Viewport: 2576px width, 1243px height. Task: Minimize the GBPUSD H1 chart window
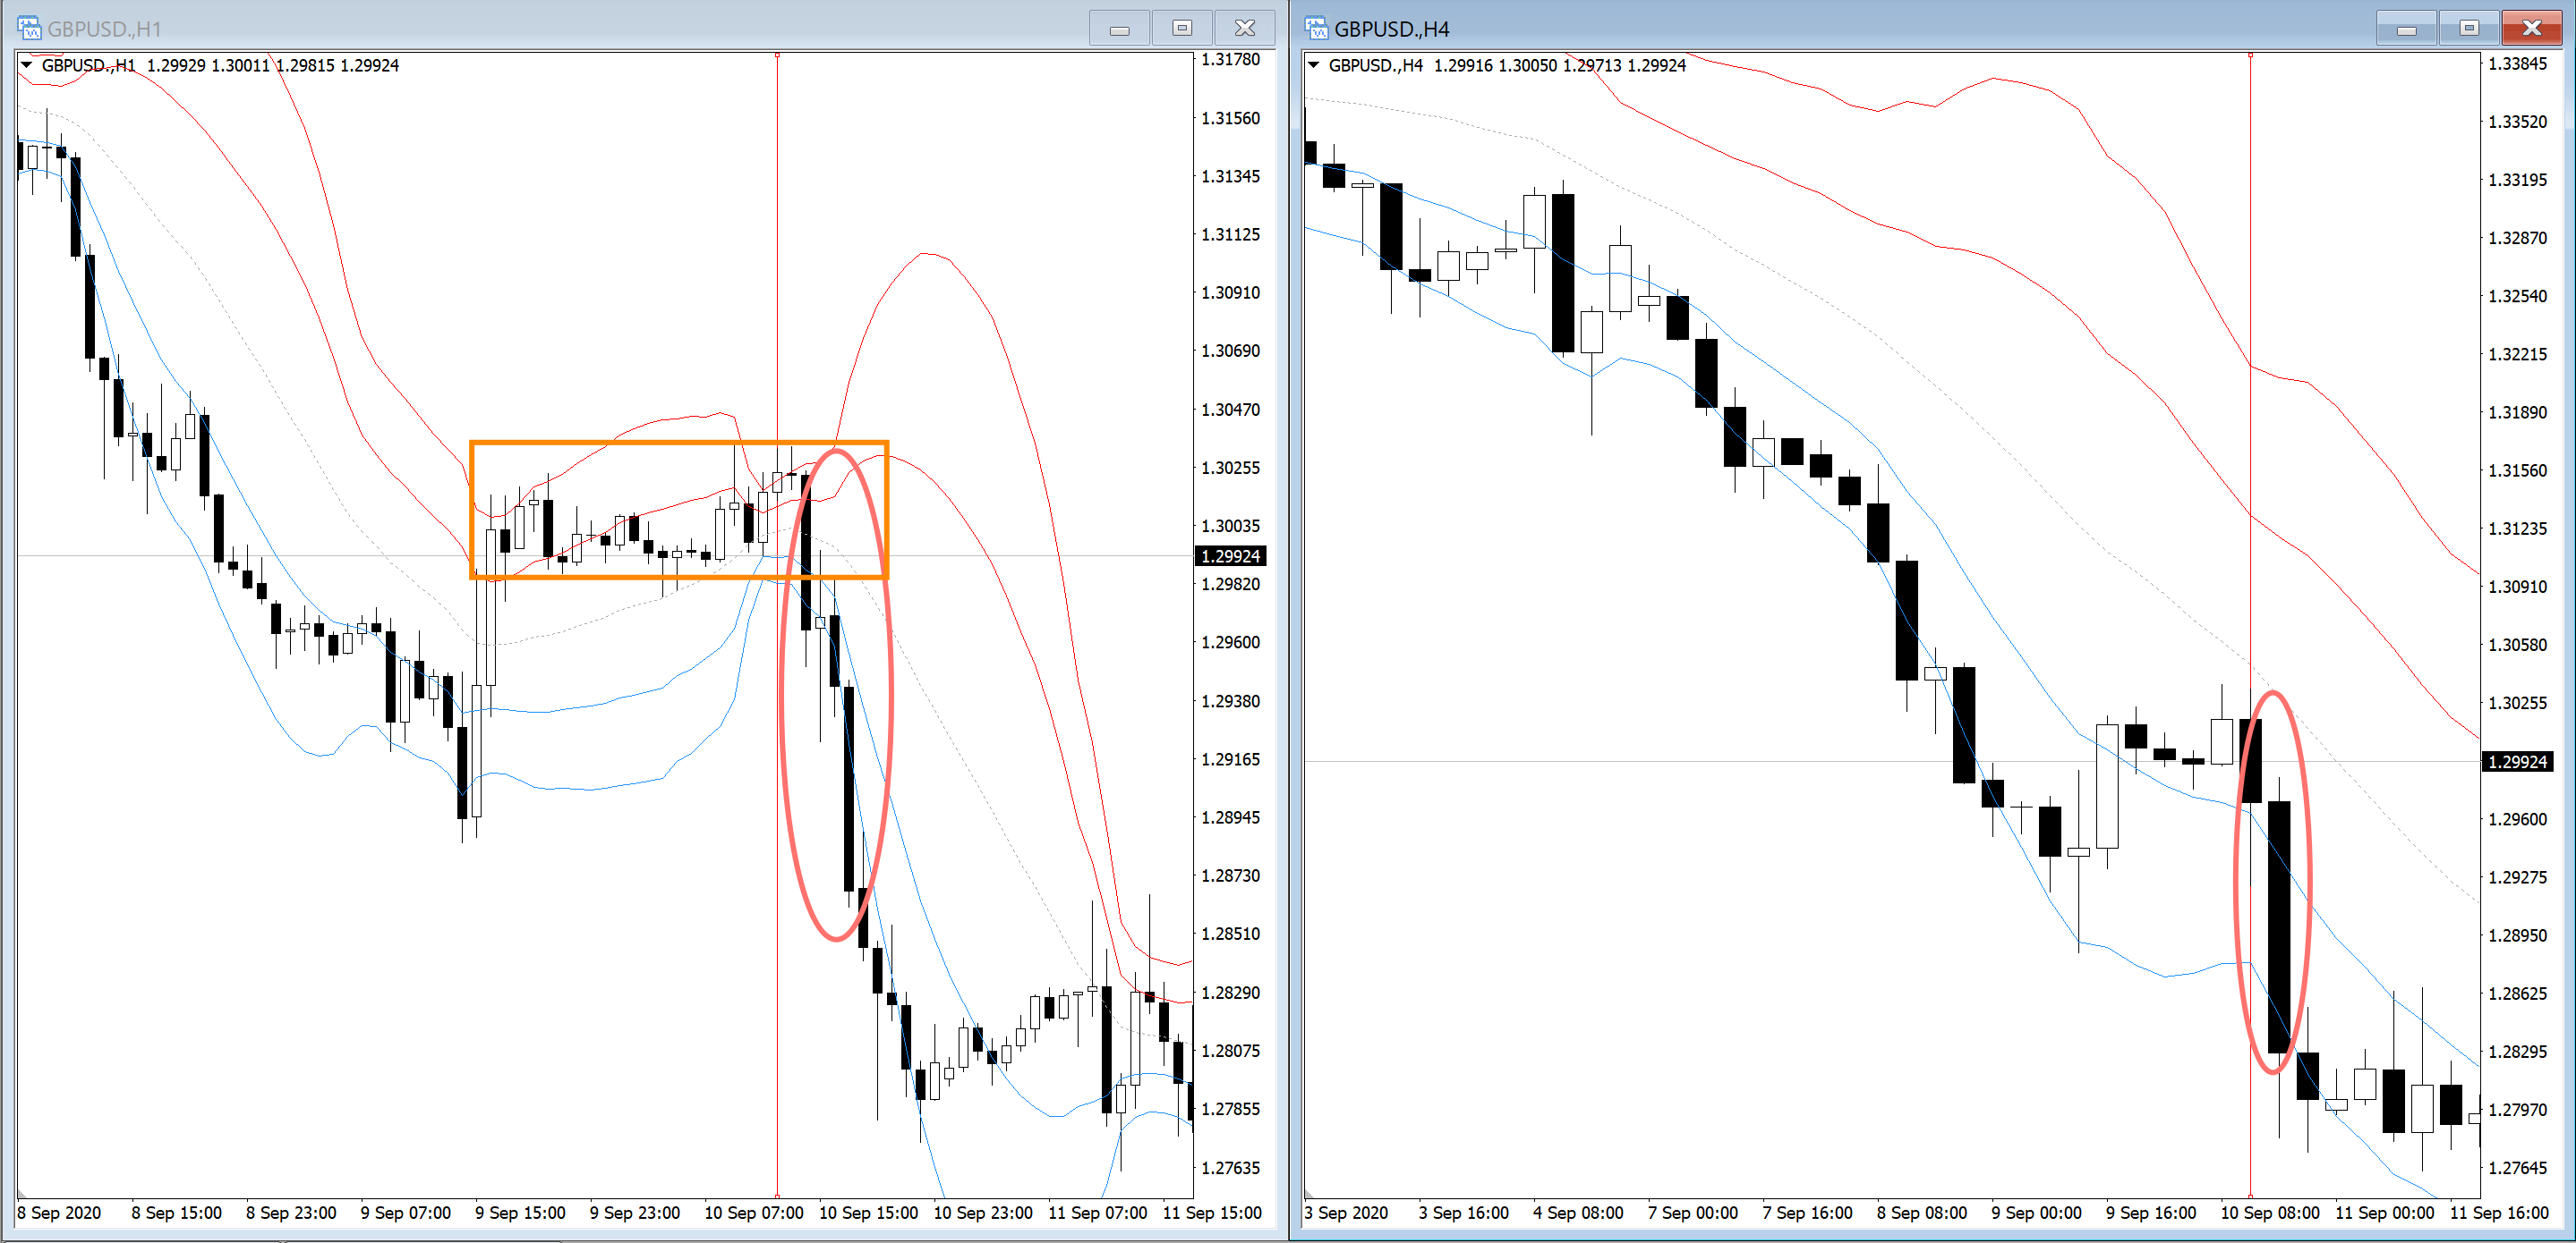(1119, 28)
